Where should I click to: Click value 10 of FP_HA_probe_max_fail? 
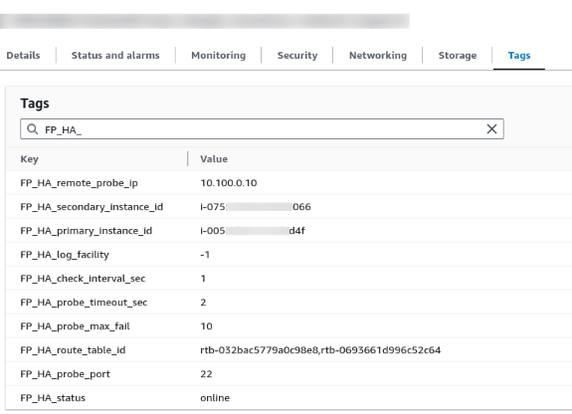tap(206, 326)
